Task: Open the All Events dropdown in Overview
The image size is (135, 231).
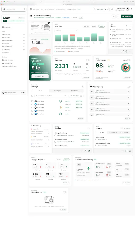Action: pos(66,31)
